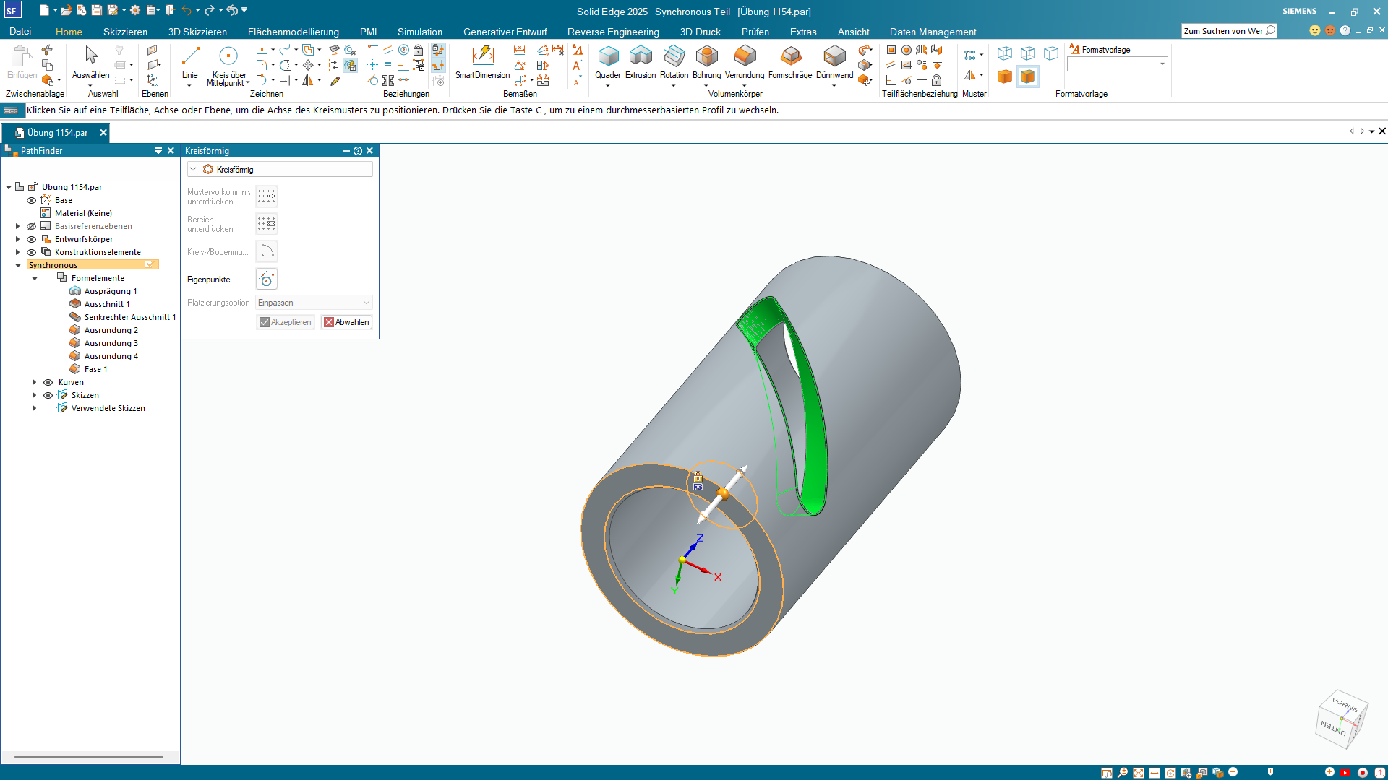Select the Linie drawing tool

coord(190,63)
